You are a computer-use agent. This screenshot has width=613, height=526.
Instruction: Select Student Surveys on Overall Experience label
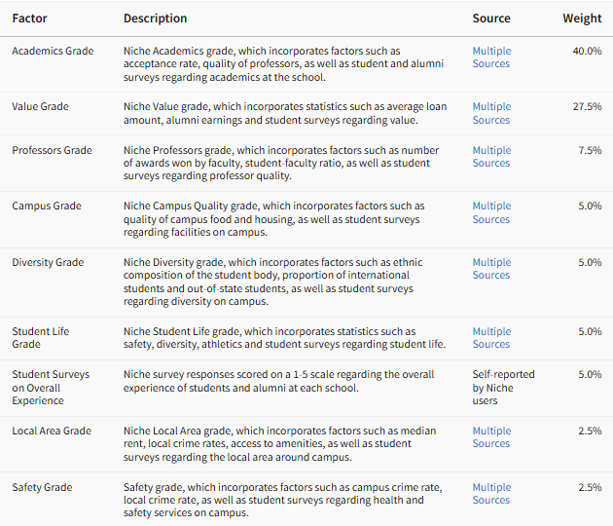(51, 388)
